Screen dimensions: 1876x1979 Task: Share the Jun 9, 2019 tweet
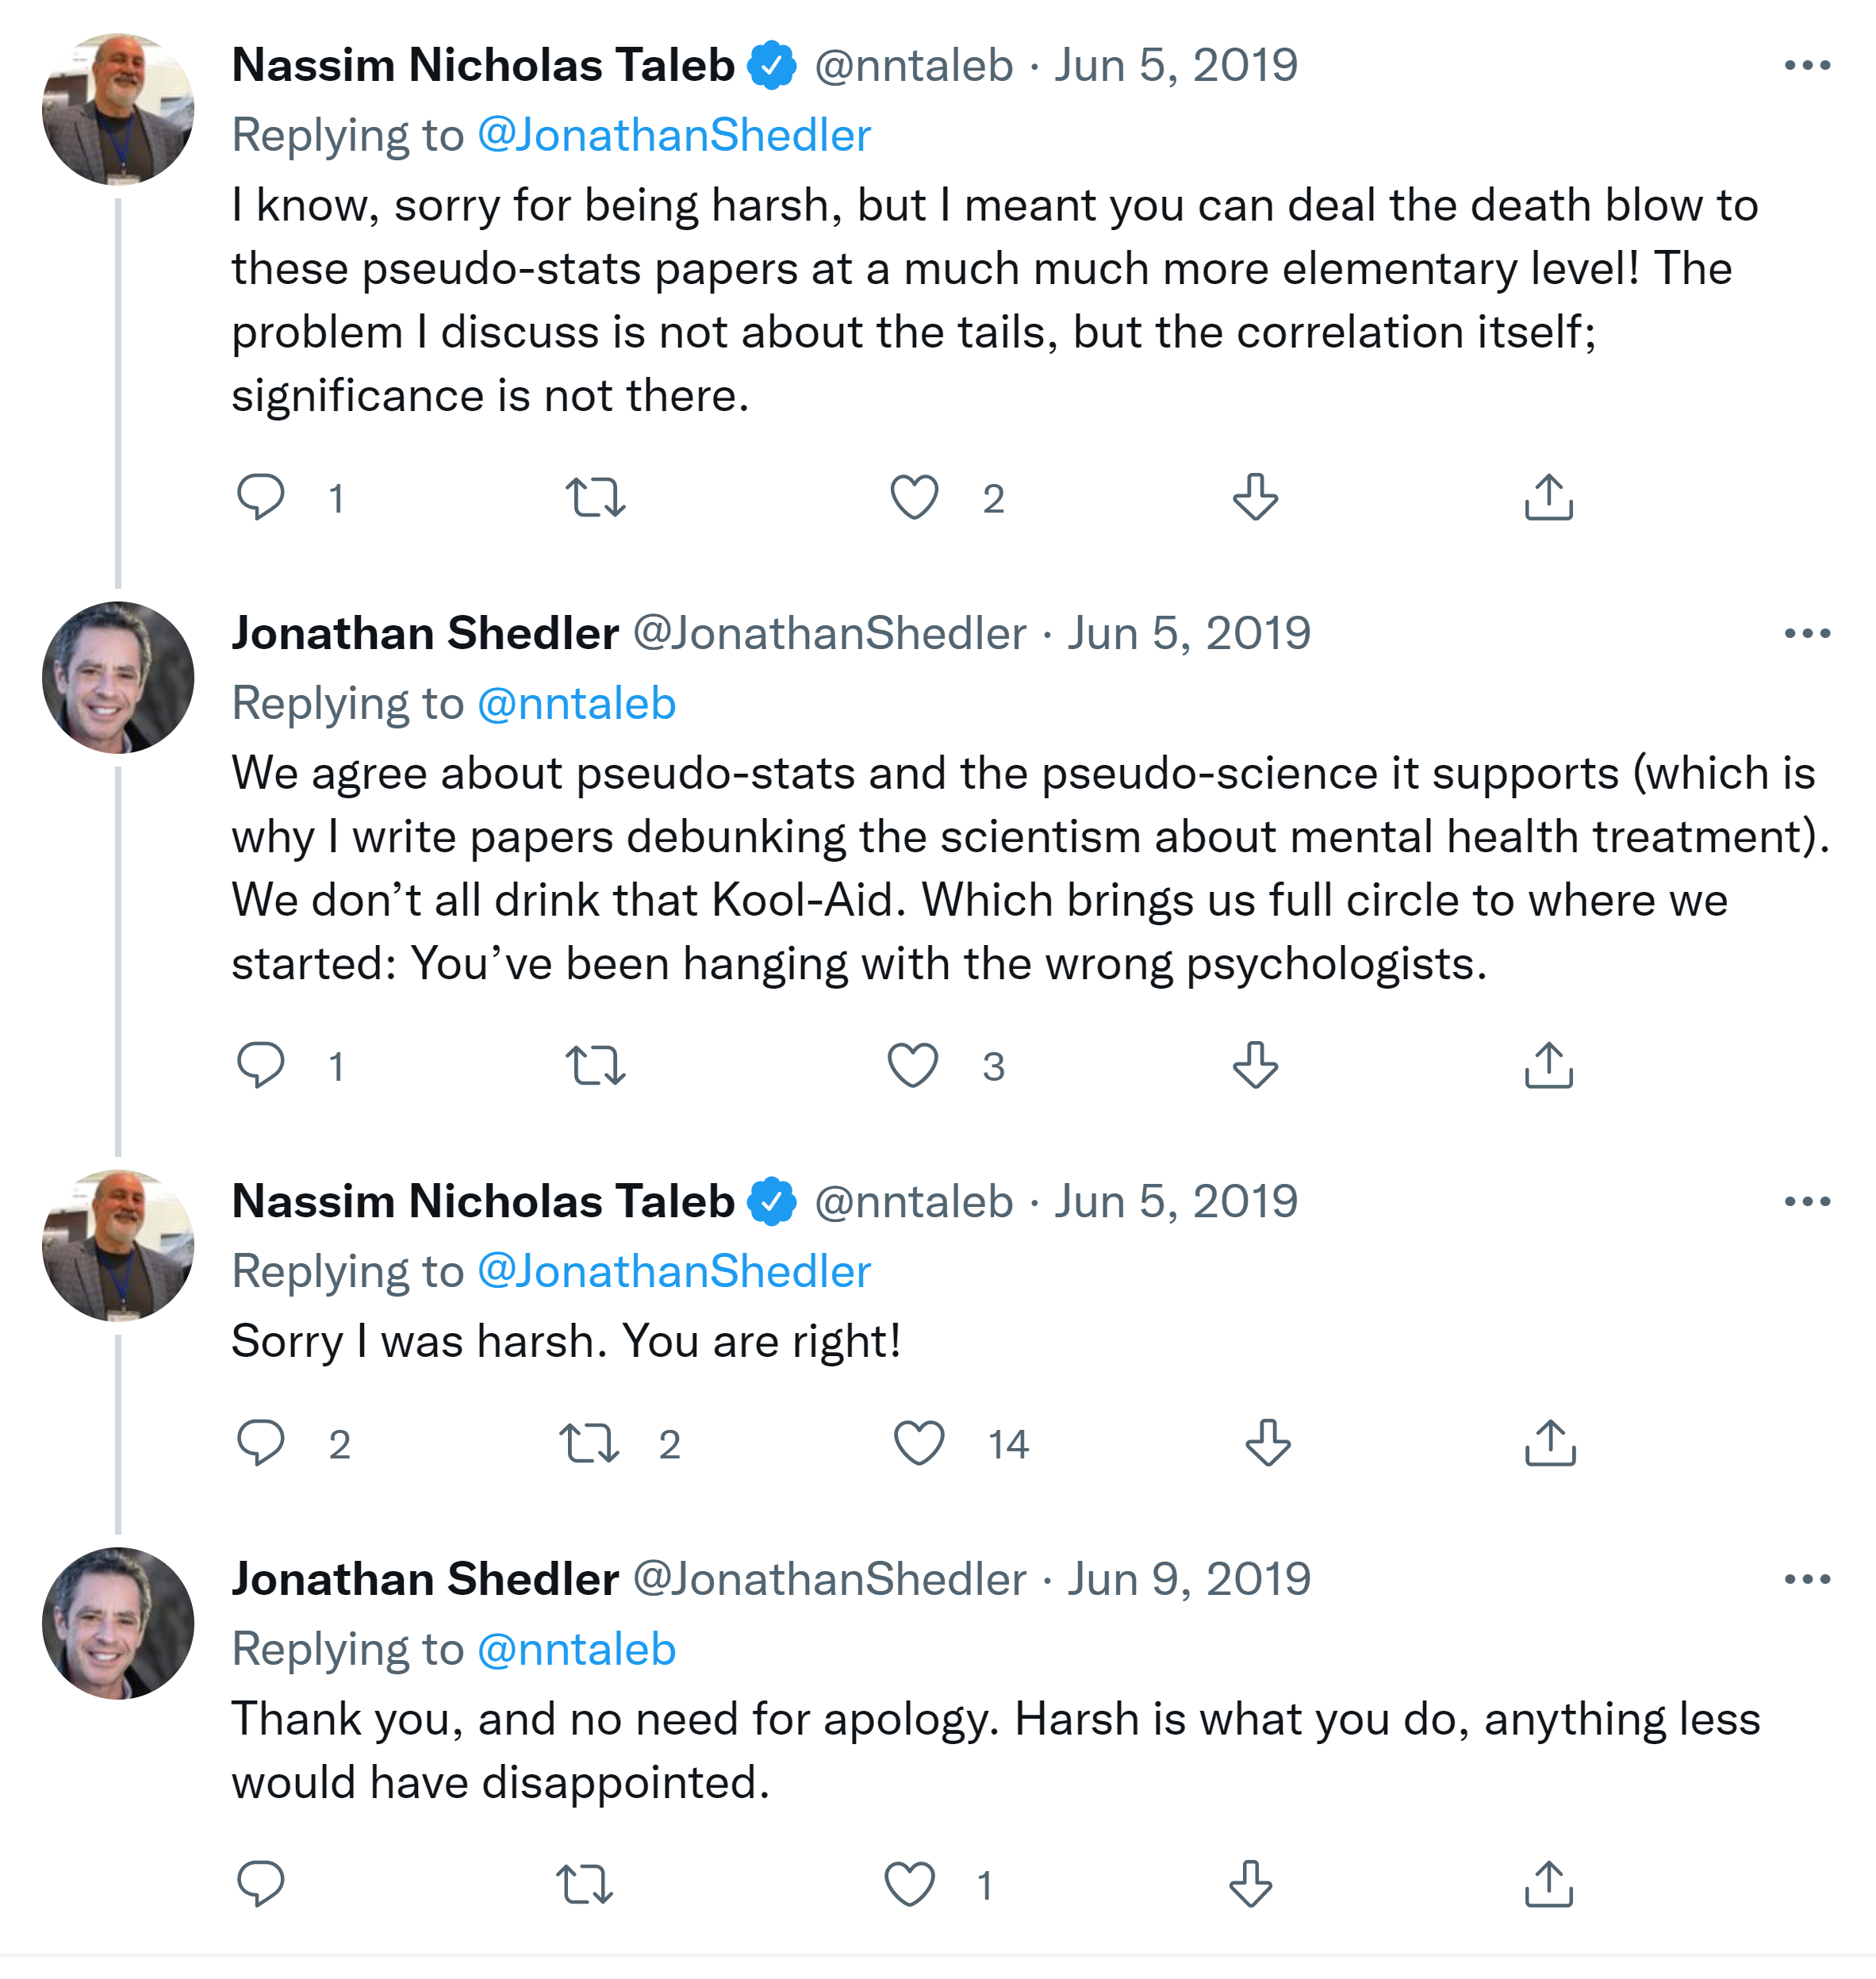[x=1548, y=1884]
